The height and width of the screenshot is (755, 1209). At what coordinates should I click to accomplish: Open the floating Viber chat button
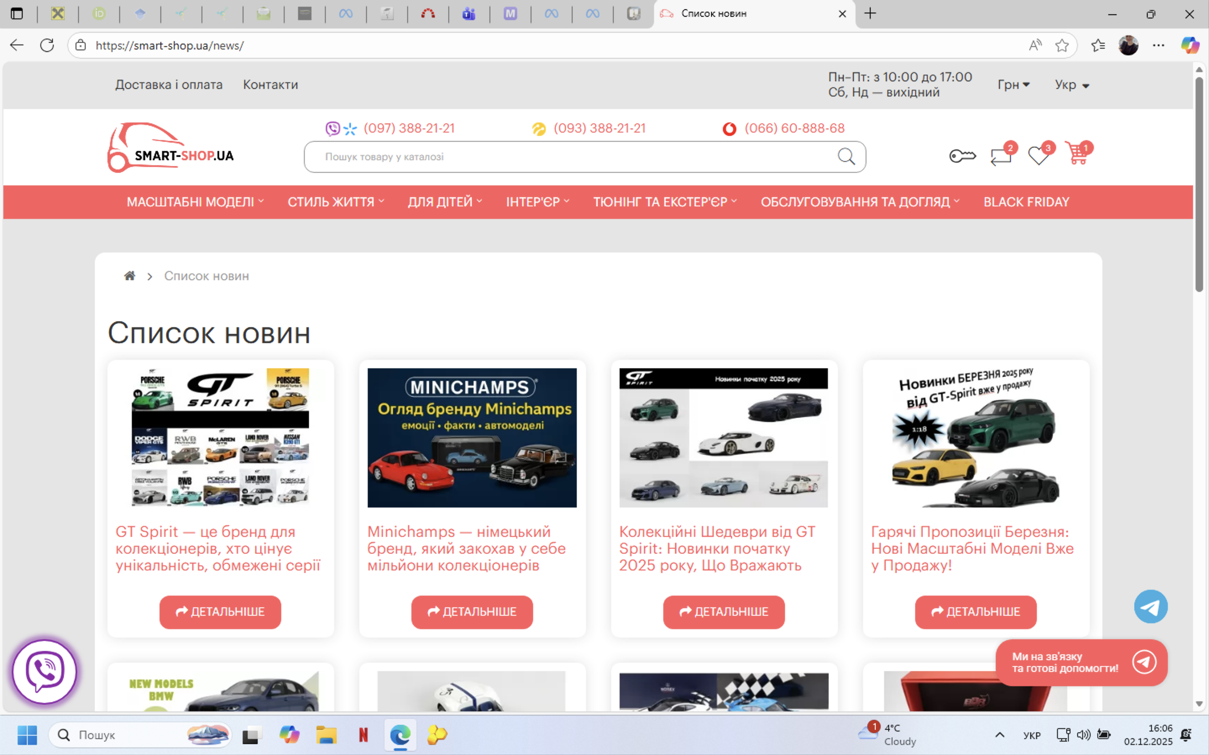(x=44, y=671)
